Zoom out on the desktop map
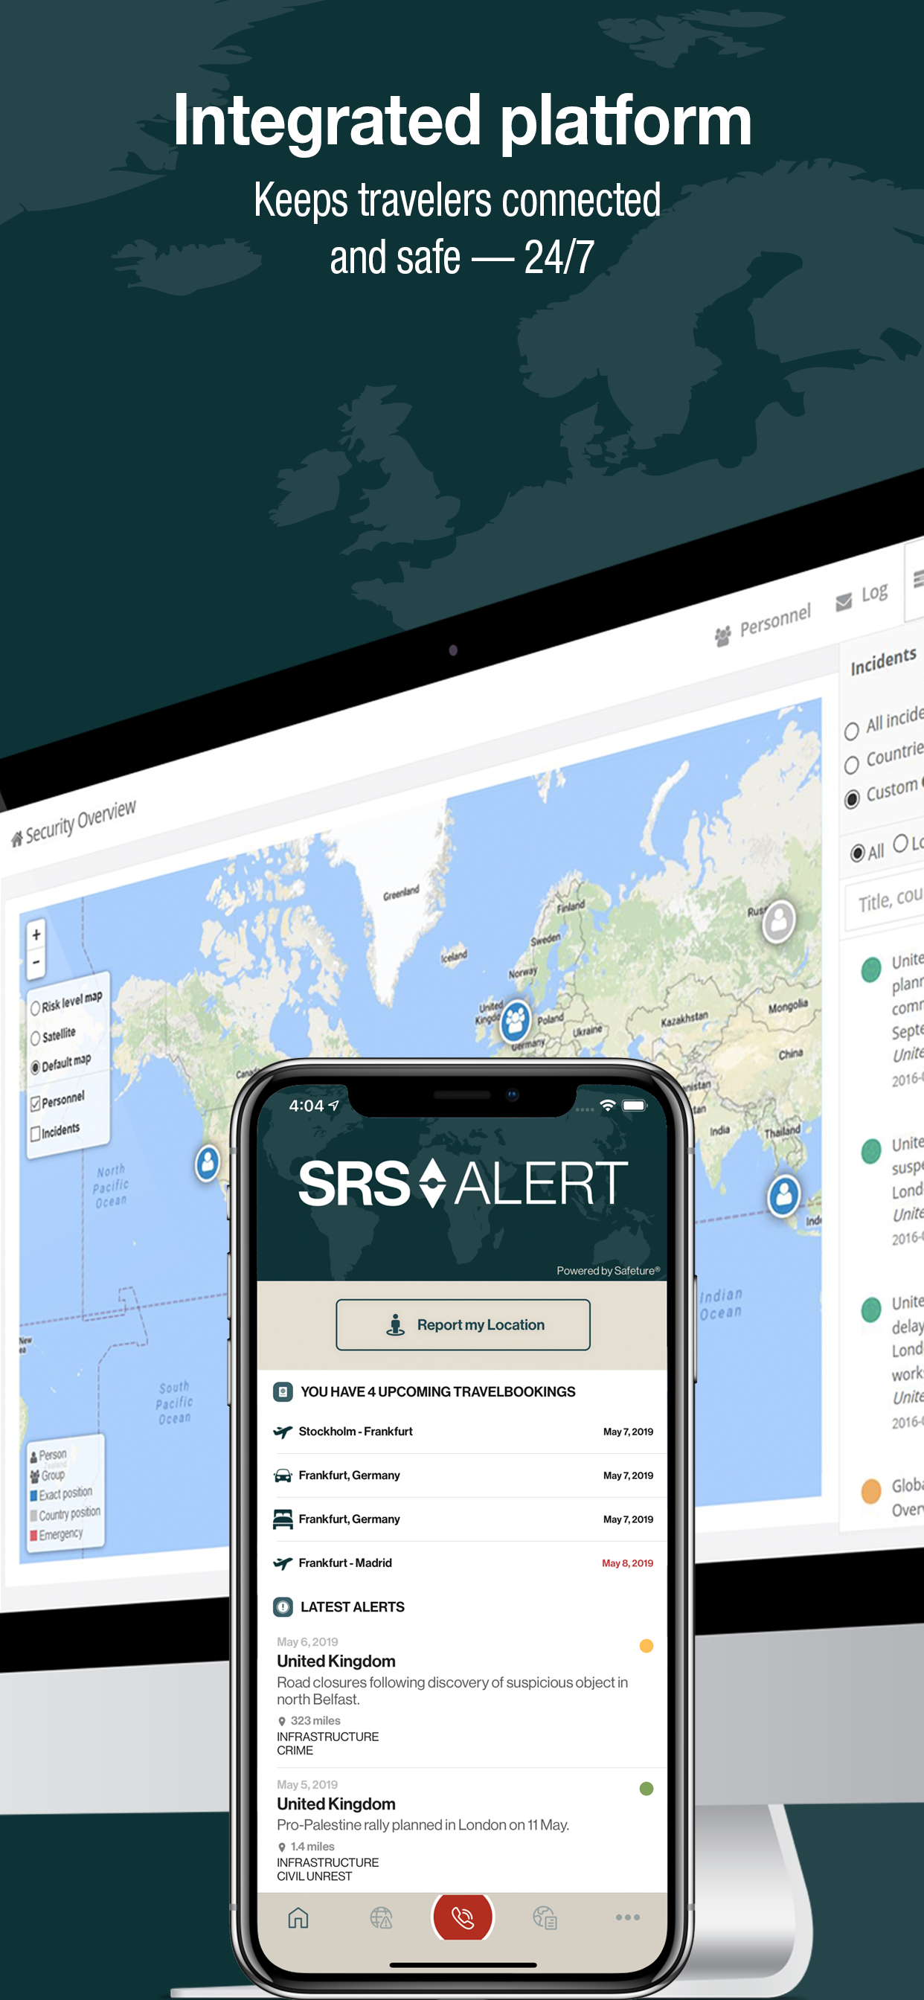This screenshot has height=2000, width=924. [x=36, y=963]
